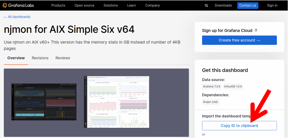
Task: Open the dark dashboard screenshot thumbnail
Action: (44, 102)
